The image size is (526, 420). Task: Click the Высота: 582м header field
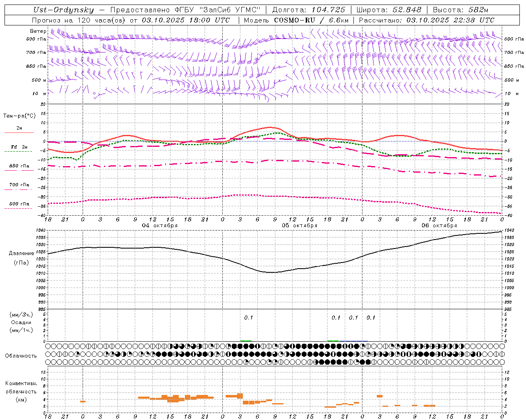(x=461, y=10)
